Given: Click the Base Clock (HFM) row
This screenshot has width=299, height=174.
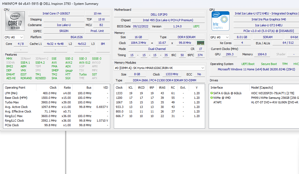Looking at the screenshot, I should pos(57,98).
